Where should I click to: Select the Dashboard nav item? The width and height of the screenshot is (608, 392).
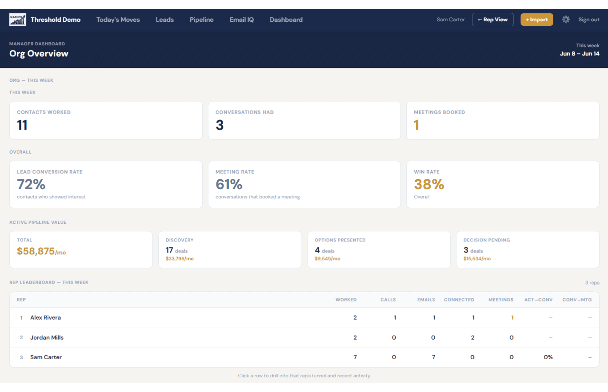286,20
